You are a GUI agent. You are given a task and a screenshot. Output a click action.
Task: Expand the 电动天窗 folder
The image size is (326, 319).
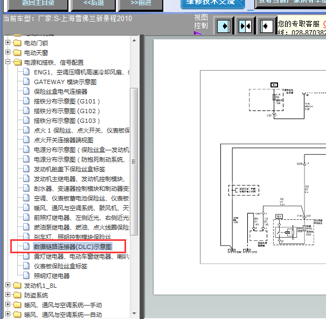tap(8, 52)
